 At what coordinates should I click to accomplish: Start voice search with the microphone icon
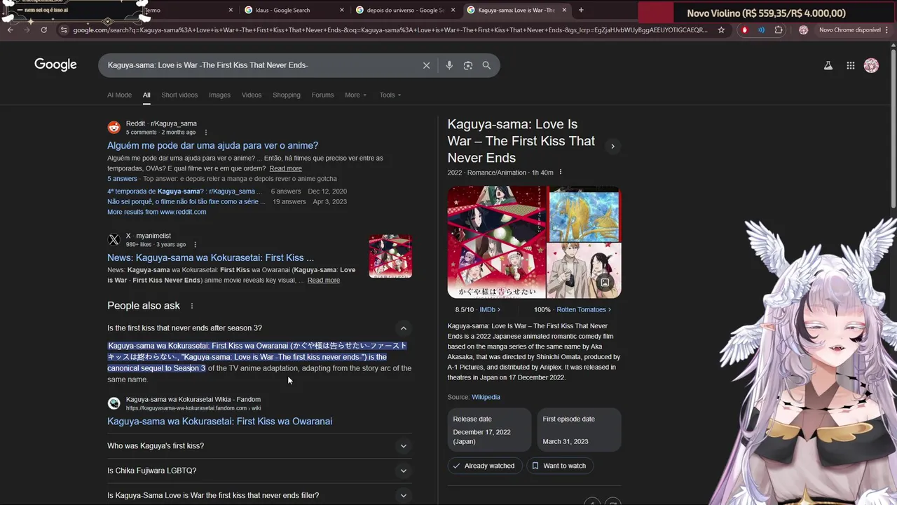pos(449,65)
